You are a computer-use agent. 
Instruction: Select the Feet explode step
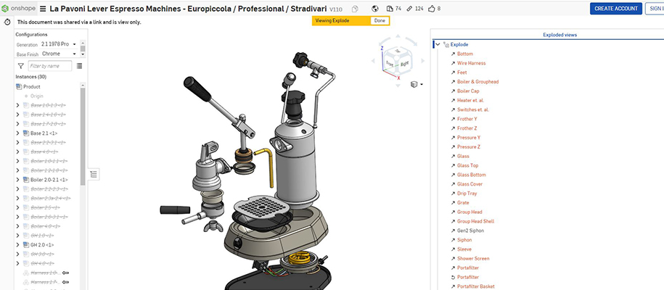click(462, 72)
